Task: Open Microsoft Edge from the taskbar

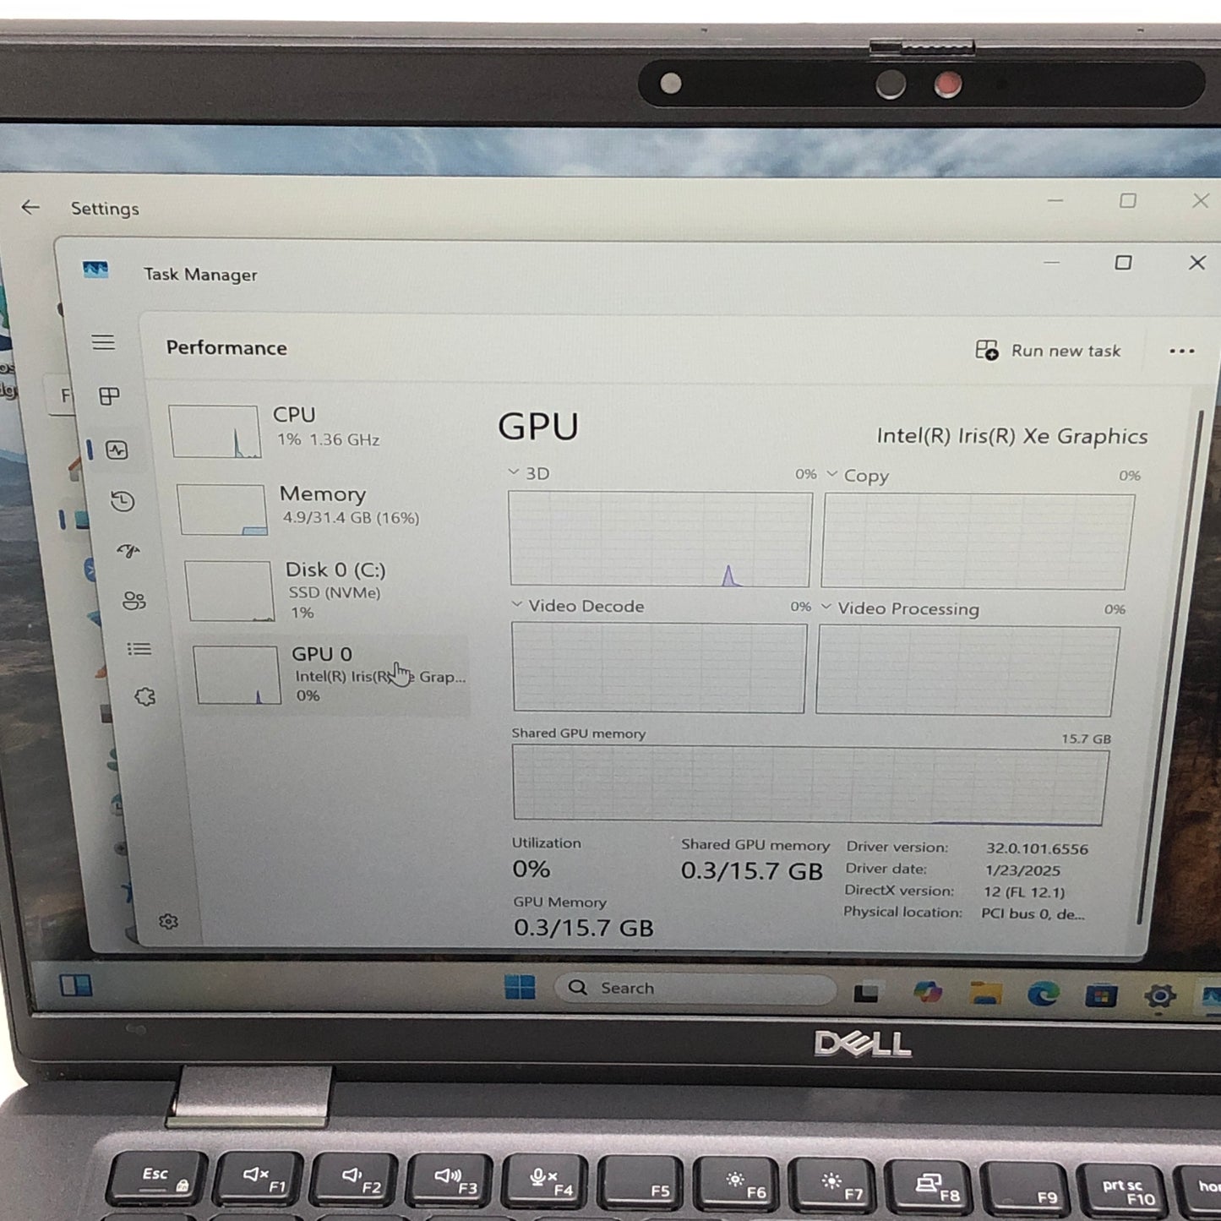Action: click(1043, 995)
